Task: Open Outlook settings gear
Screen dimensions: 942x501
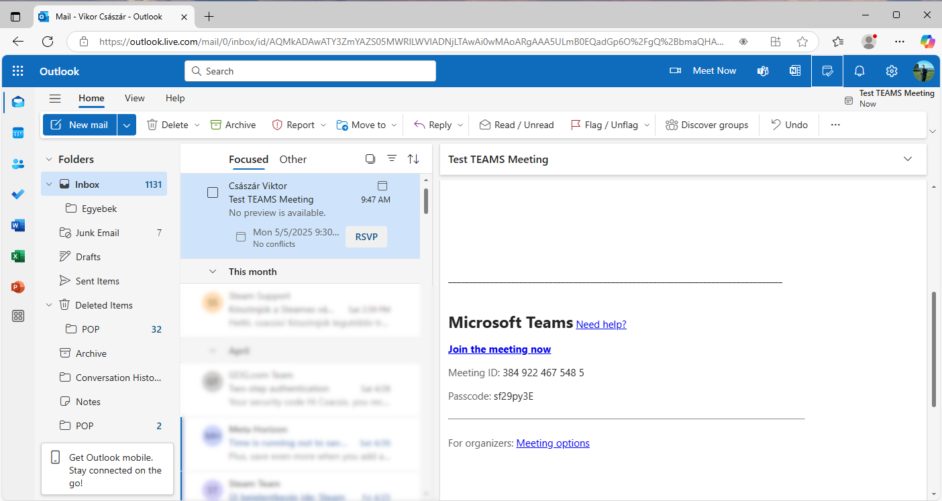Action: tap(892, 71)
